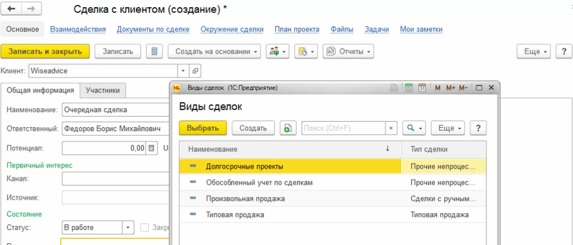Click the back navigation arrow
This screenshot has height=245, width=573.
click(12, 9)
